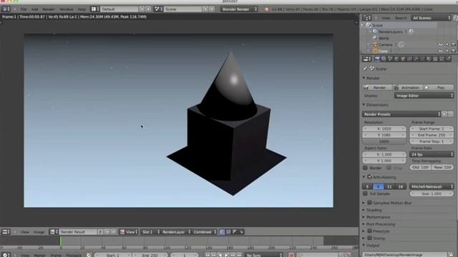
Task: Open the Display Image Editor dropdown
Action: (424, 96)
